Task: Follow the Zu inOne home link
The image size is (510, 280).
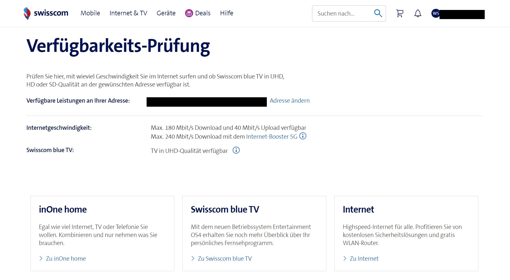Action: (x=66, y=259)
